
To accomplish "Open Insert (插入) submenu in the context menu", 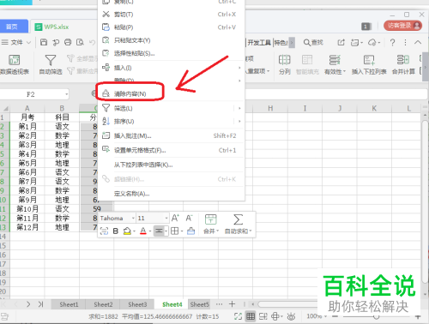I will click(172, 68).
